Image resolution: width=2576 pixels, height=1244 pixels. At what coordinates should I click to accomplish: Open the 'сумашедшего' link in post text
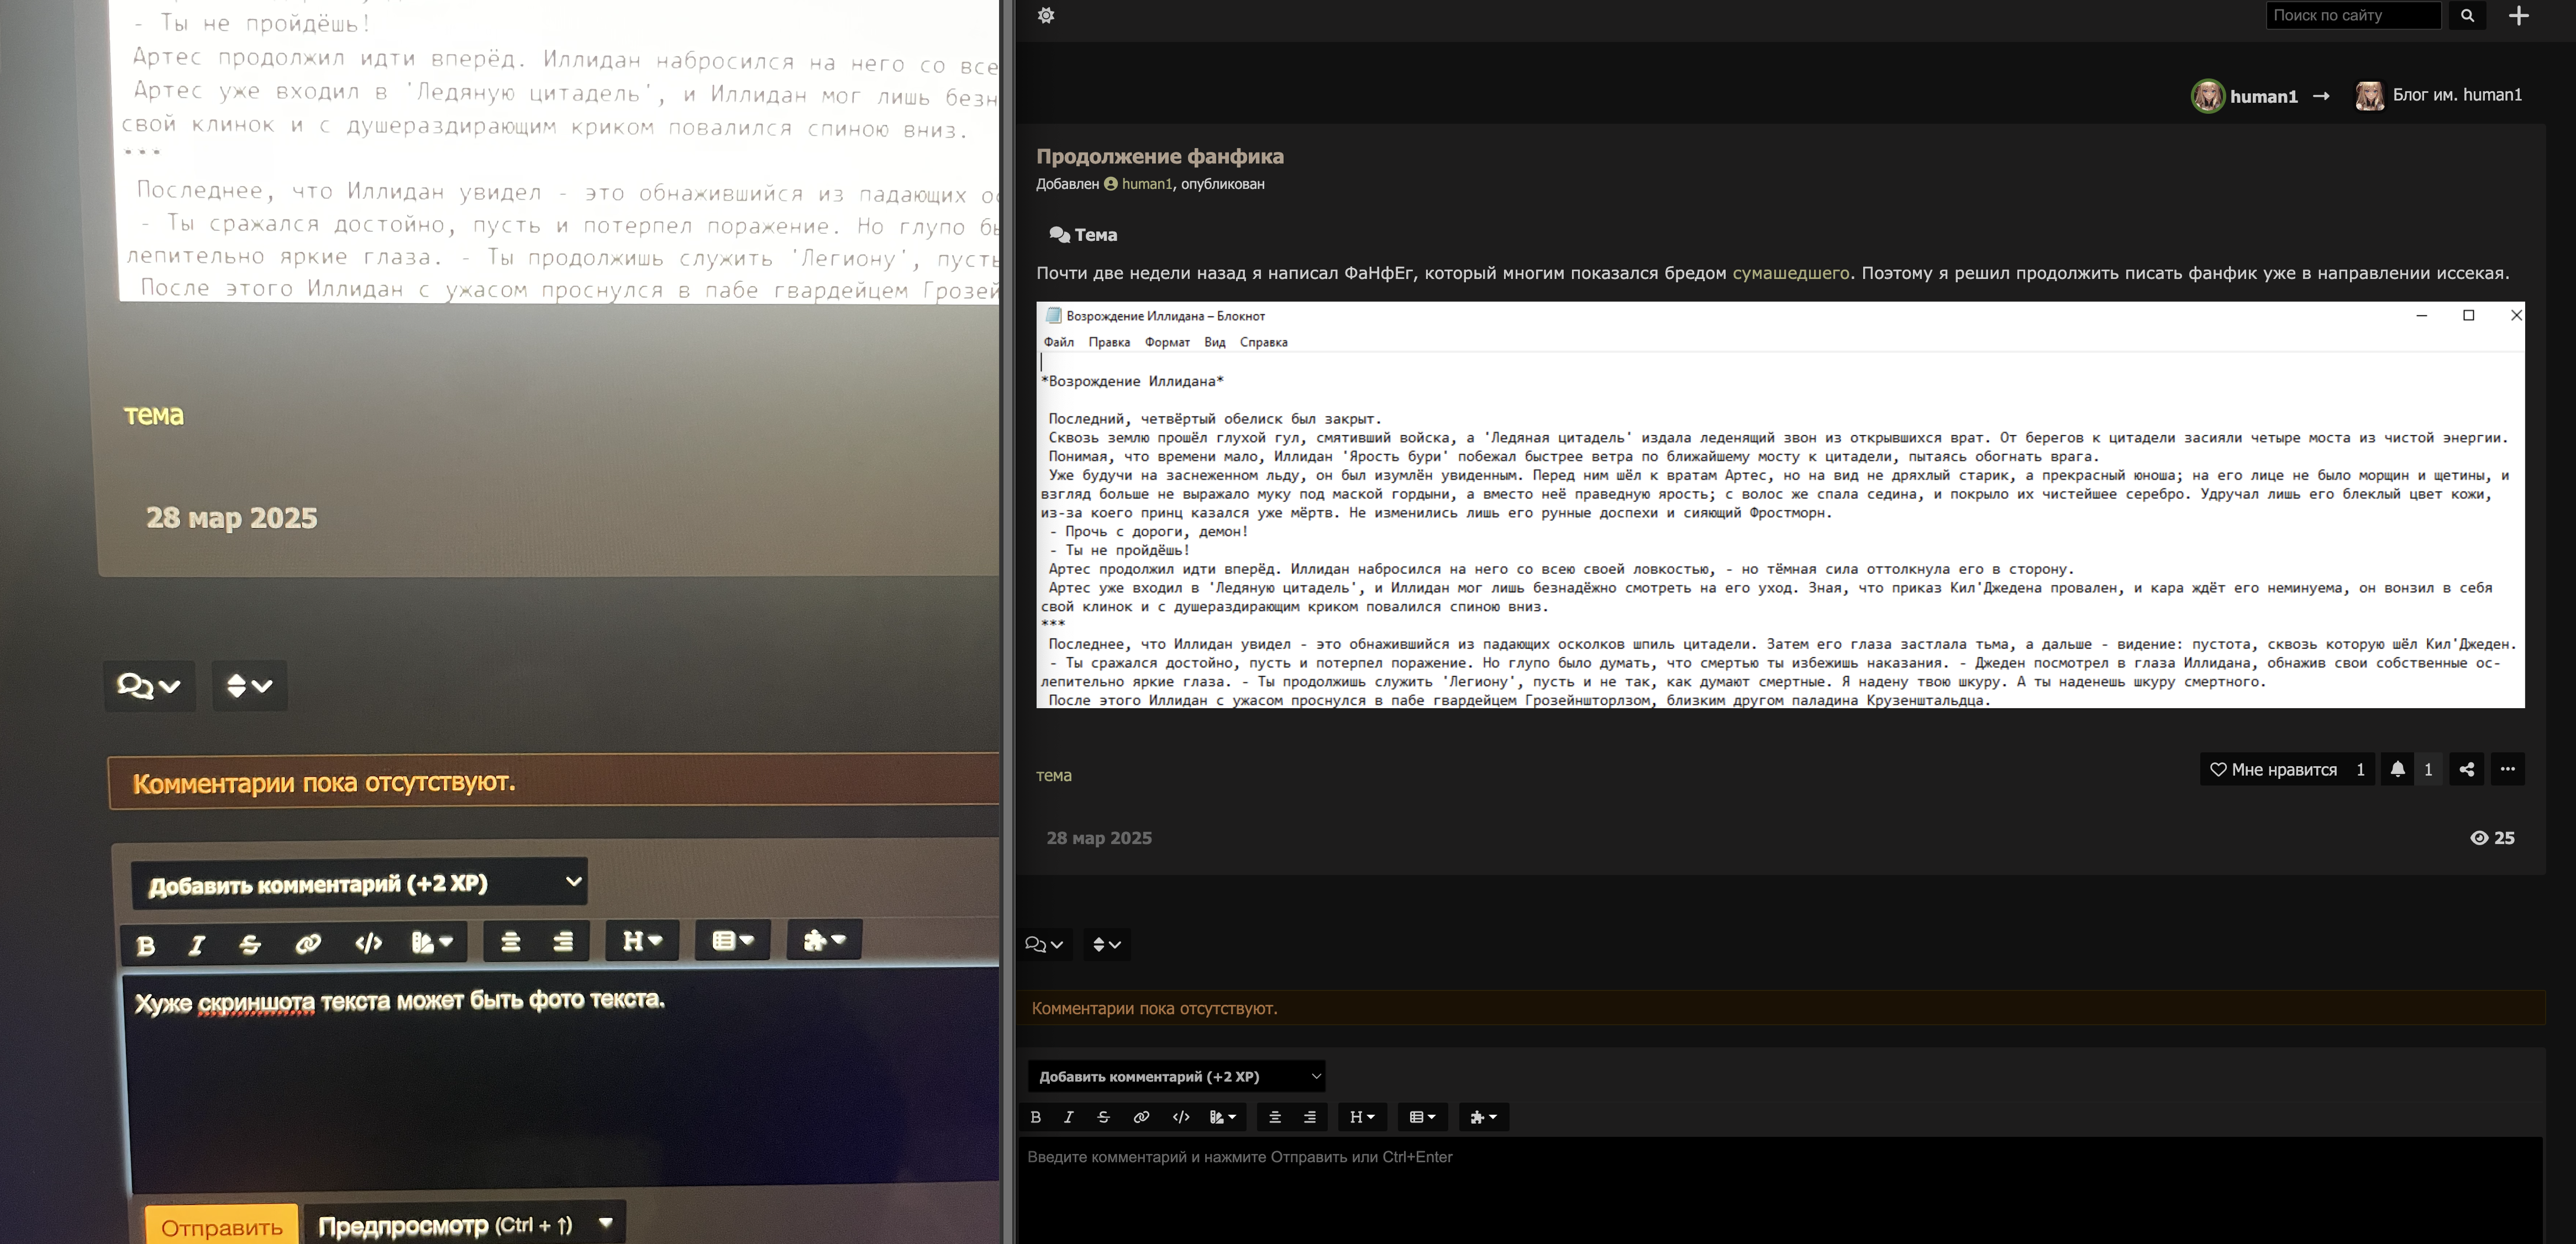pos(1790,273)
